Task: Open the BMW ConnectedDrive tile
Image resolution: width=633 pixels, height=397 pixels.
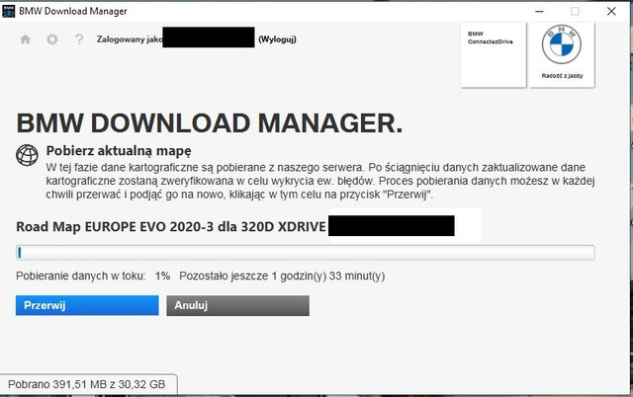Action: tap(494, 54)
